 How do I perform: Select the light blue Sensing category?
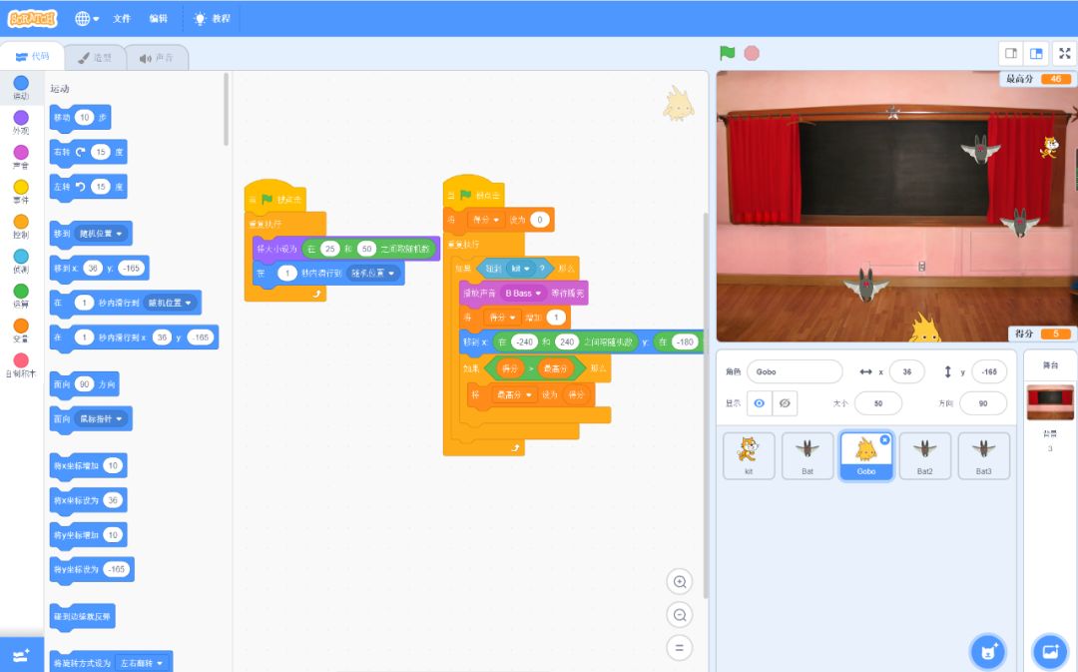pyautogui.click(x=21, y=260)
